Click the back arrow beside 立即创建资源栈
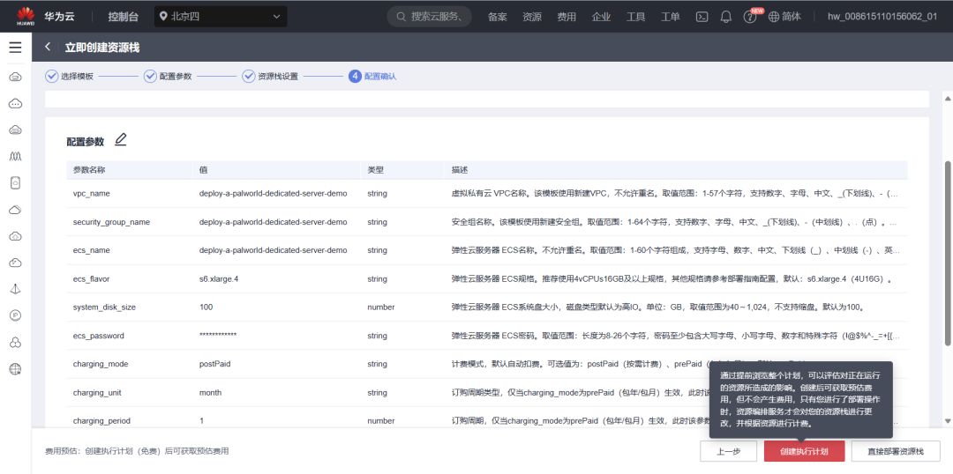This screenshot has height=474, width=953. click(48, 47)
